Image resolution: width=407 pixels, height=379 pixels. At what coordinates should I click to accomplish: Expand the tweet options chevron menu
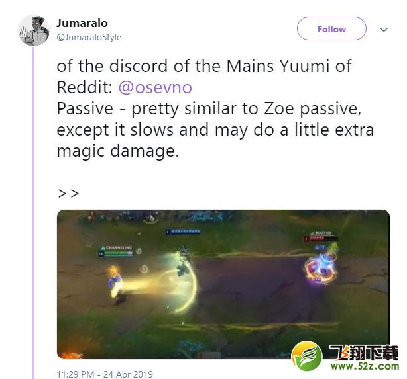(x=384, y=29)
